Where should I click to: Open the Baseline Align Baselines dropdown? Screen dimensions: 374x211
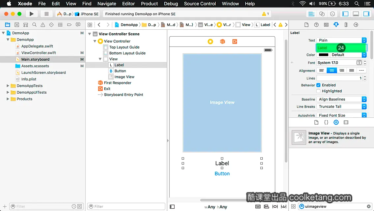[x=341, y=99]
